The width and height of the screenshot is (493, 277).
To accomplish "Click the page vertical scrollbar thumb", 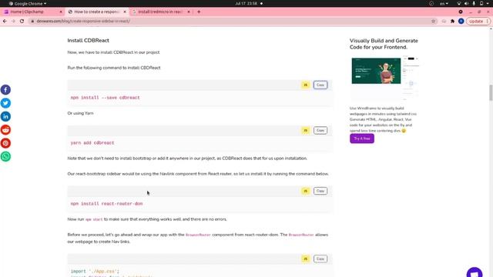I will click(x=491, y=92).
